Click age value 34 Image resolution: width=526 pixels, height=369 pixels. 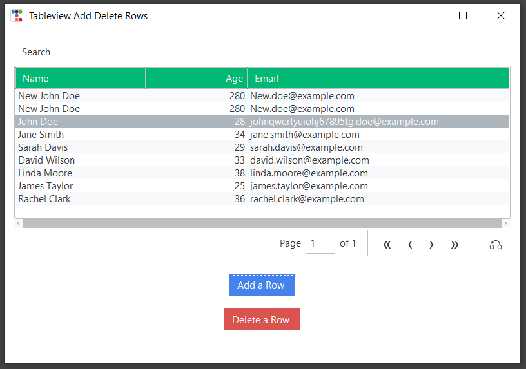click(240, 135)
